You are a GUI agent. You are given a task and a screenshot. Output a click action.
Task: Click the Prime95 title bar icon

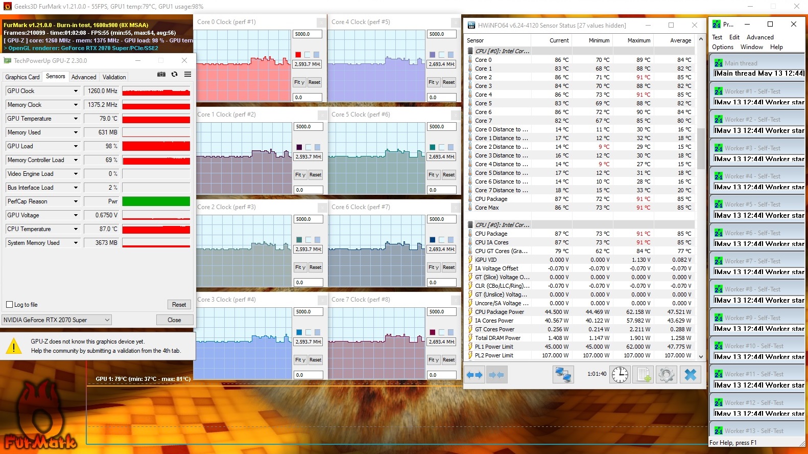[717, 24]
